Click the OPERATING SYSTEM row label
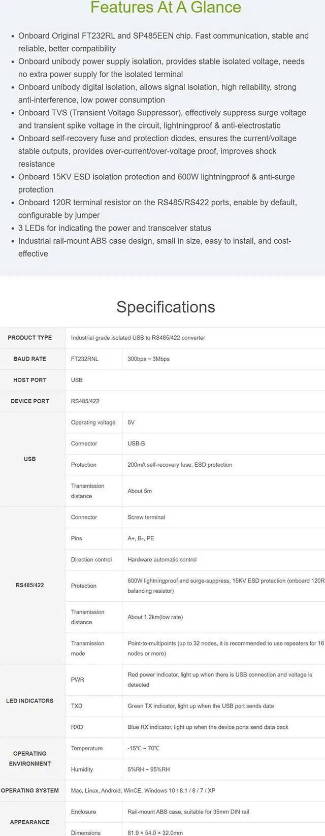325x836 pixels. click(30, 790)
